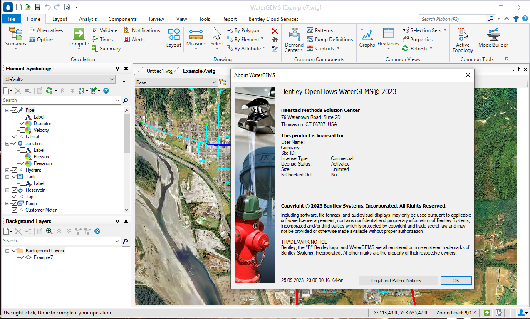The image size is (530, 319).
Task: Toggle the Active Topology tool
Action: click(x=463, y=40)
